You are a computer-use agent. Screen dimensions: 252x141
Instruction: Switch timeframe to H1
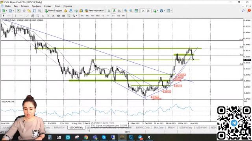tap(103, 16)
